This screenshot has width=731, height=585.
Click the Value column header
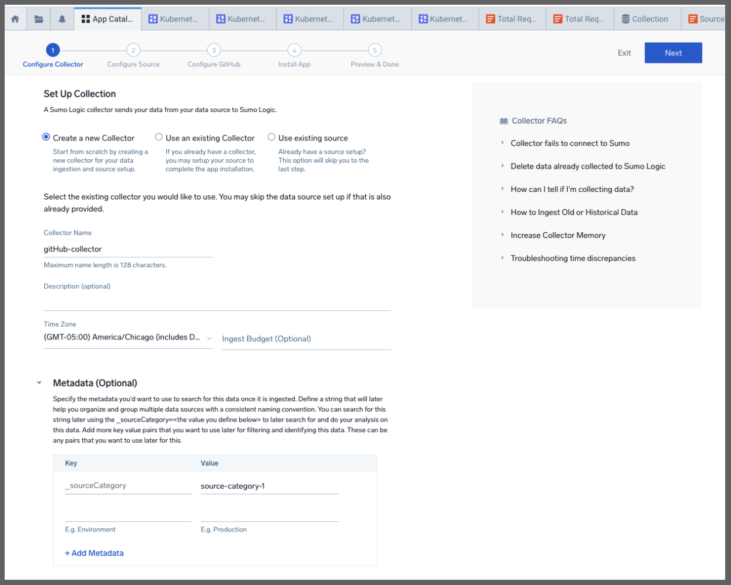pos(209,463)
